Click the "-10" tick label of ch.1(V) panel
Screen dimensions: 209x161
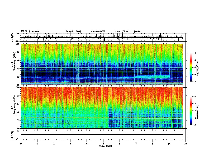pyautogui.click(x=17, y=42)
